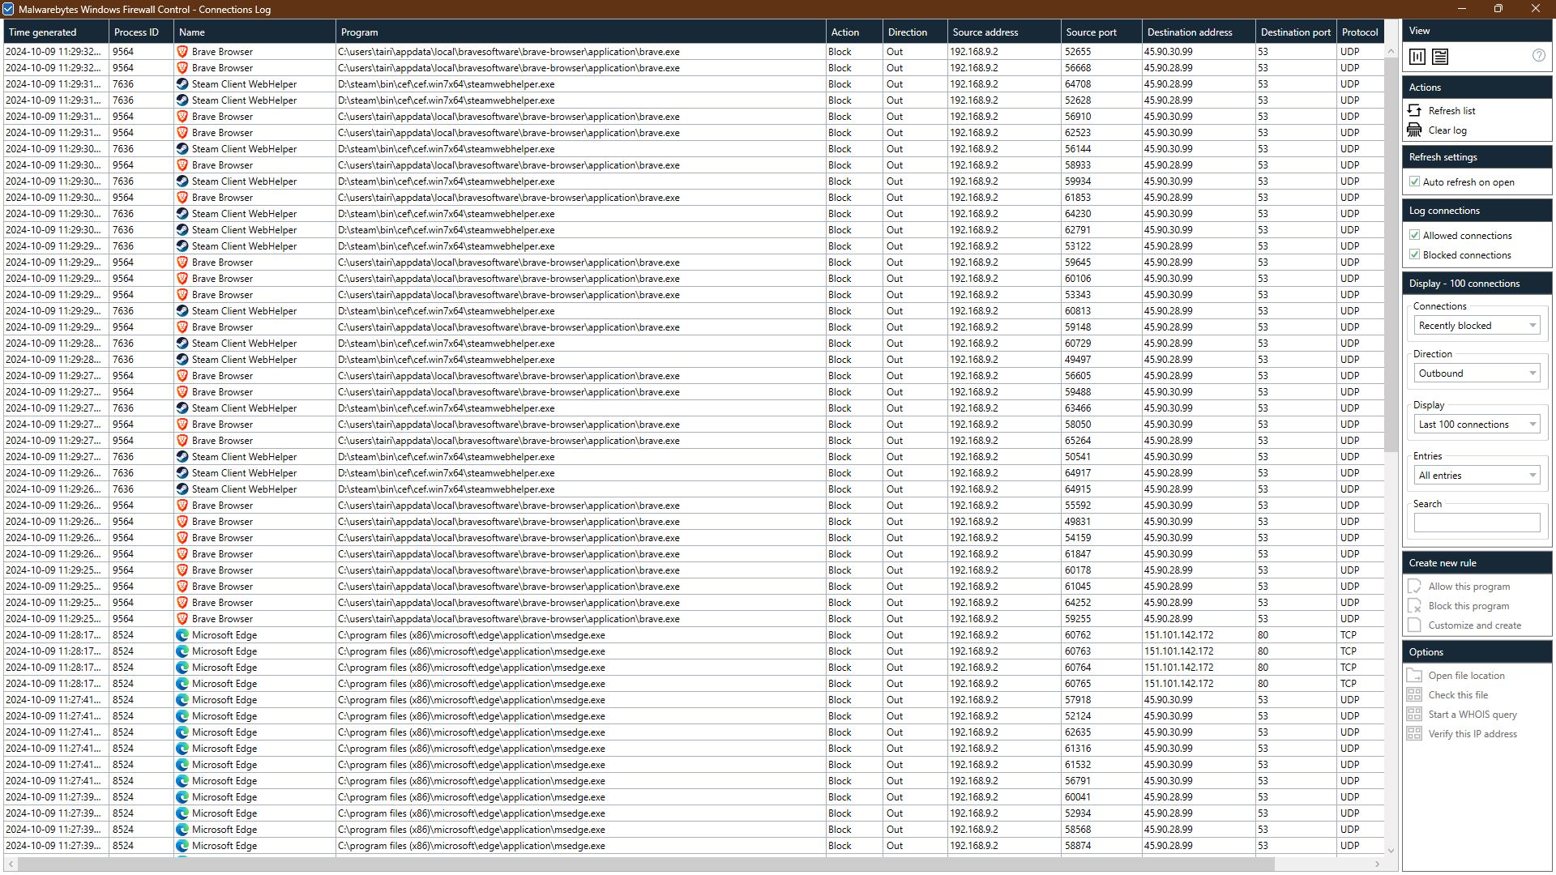The width and height of the screenshot is (1556, 875).
Task: Uncheck Auto refresh on open
Action: click(1415, 182)
